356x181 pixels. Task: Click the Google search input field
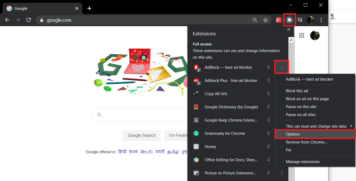tap(140, 115)
